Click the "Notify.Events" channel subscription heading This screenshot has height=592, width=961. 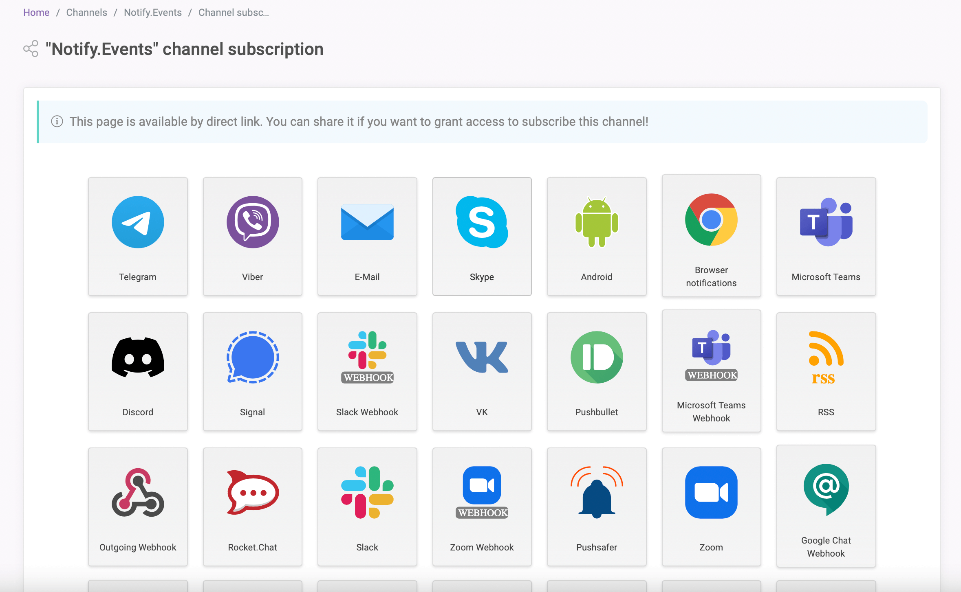coord(185,49)
